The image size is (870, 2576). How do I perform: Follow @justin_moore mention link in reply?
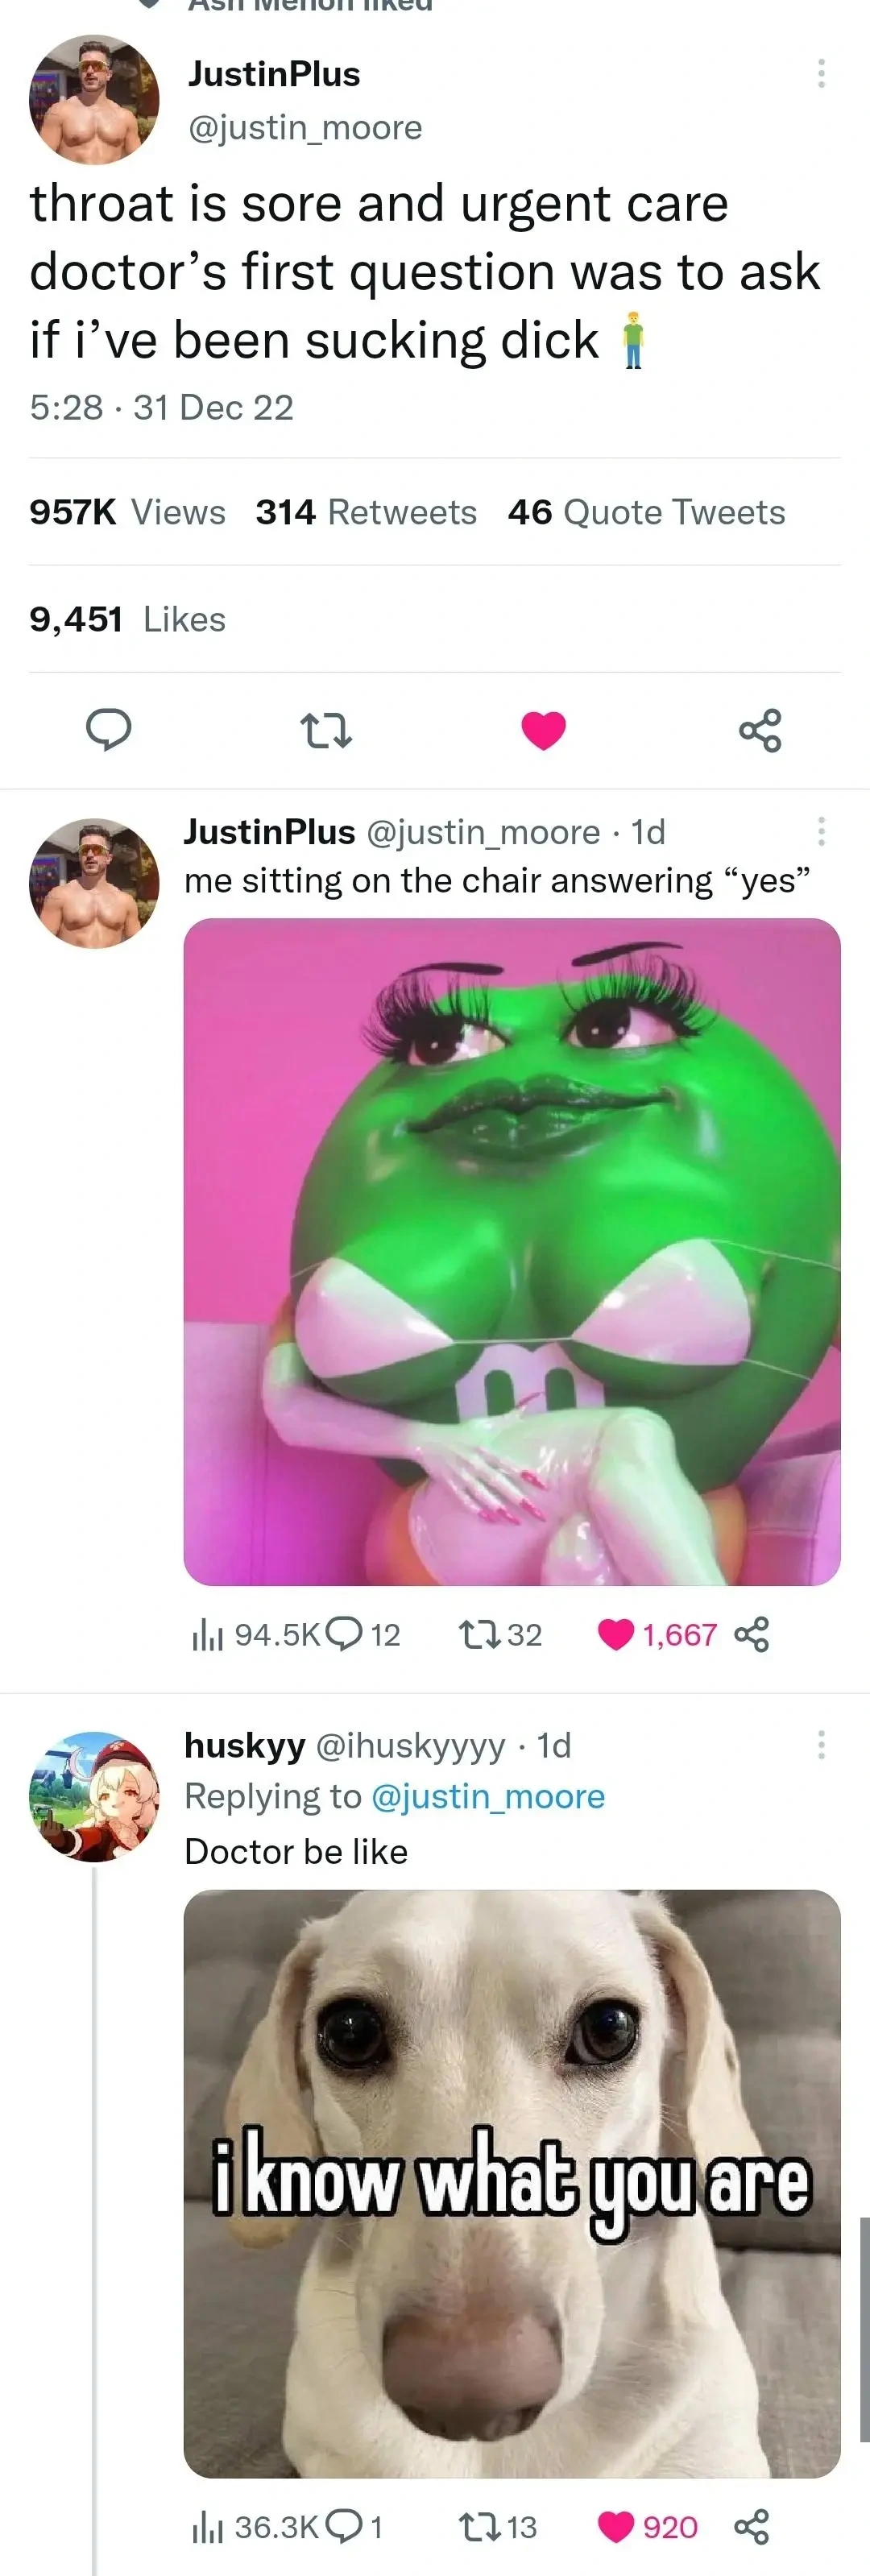pyautogui.click(x=488, y=1797)
